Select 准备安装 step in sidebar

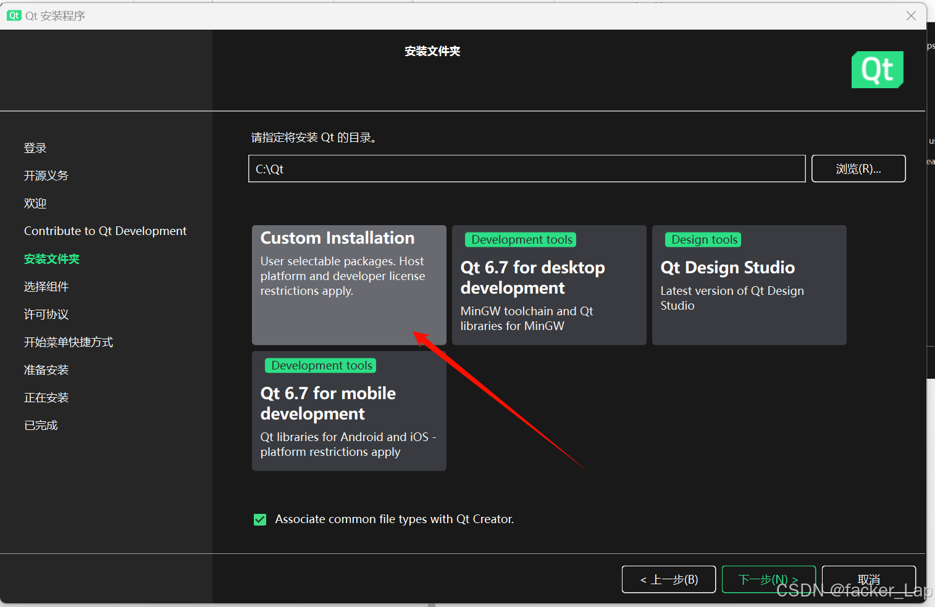pyautogui.click(x=46, y=370)
